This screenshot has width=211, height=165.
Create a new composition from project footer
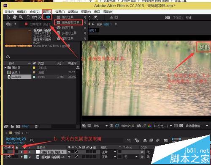click(18, 126)
